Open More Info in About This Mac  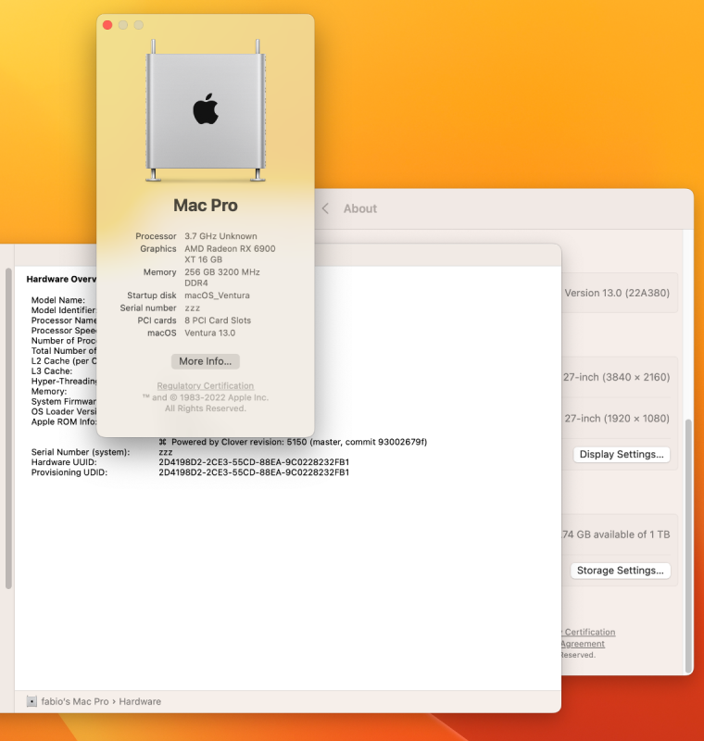(x=205, y=361)
